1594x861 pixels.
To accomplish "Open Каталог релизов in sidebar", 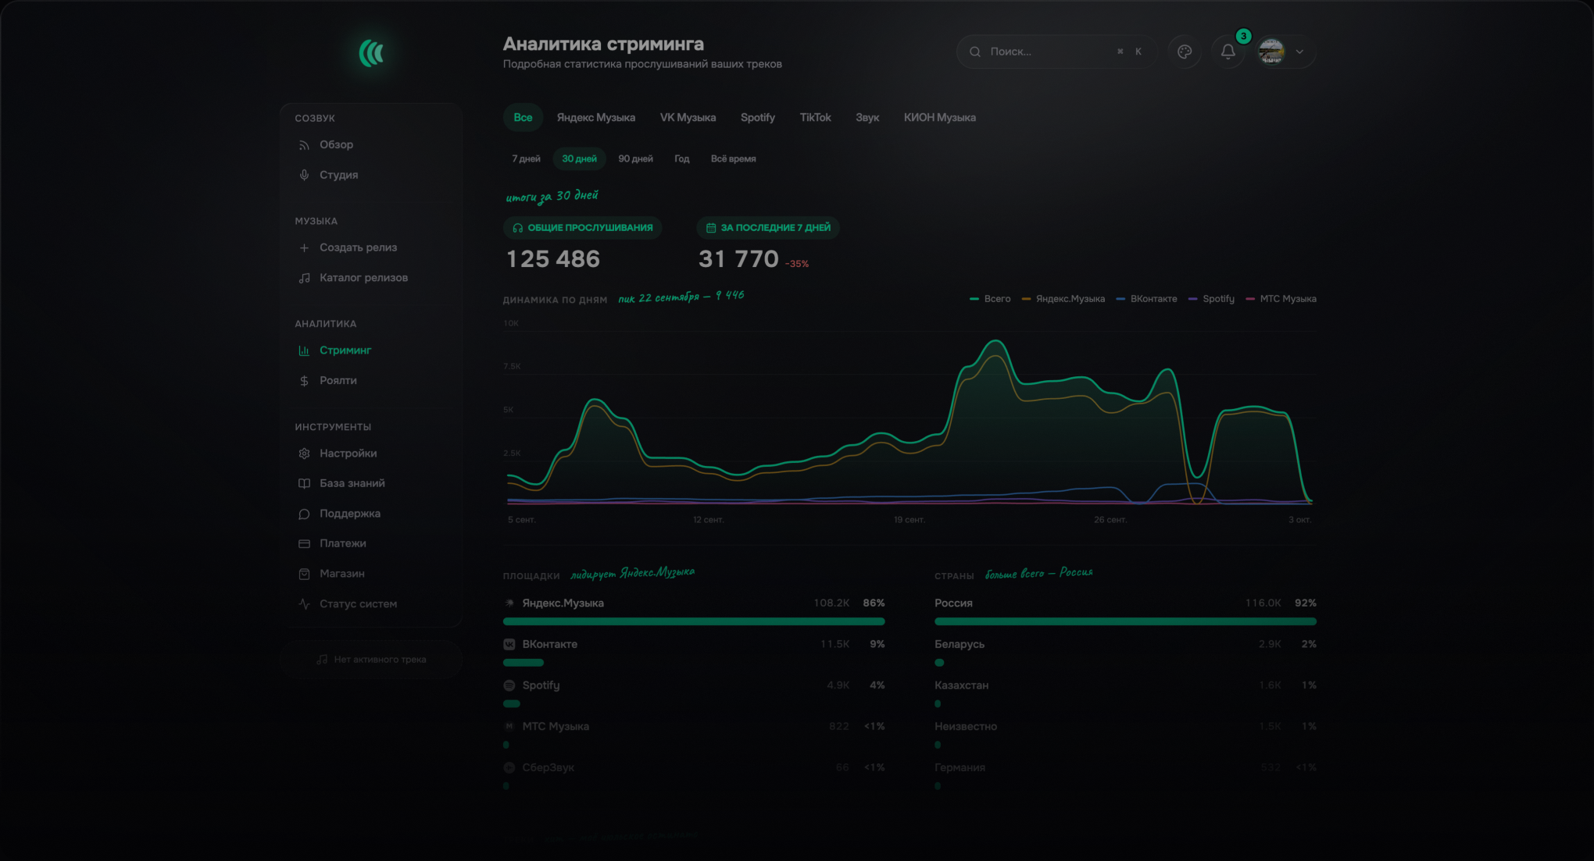I will [x=370, y=278].
